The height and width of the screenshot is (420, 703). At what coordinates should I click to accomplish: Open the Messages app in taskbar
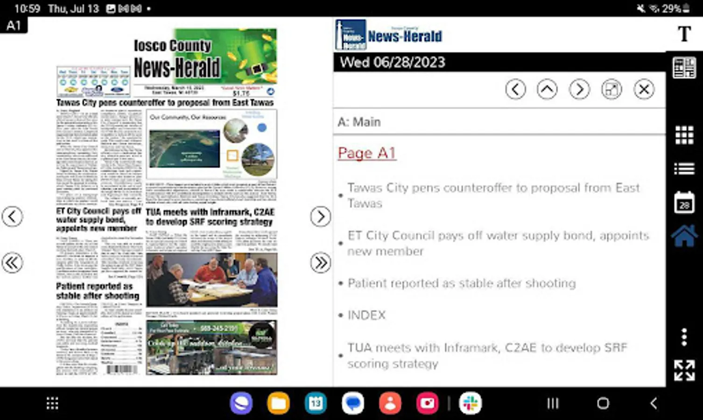point(353,403)
